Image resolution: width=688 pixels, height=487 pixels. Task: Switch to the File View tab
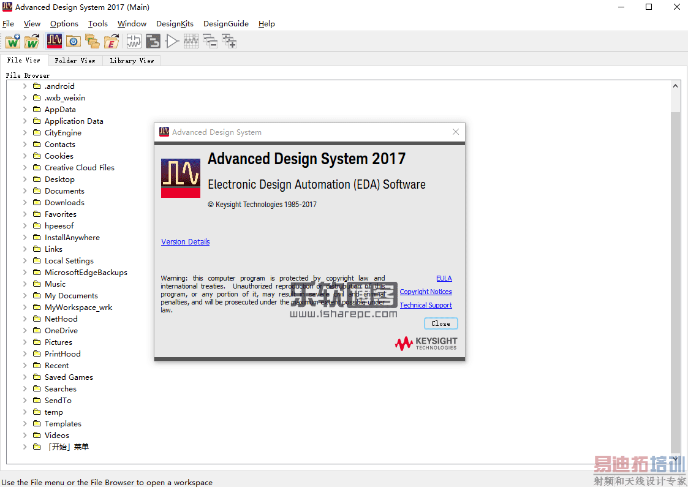pyautogui.click(x=24, y=60)
